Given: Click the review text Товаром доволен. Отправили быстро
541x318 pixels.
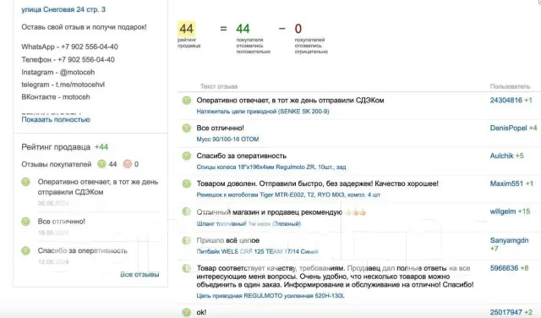Looking at the screenshot, I should click(318, 184).
